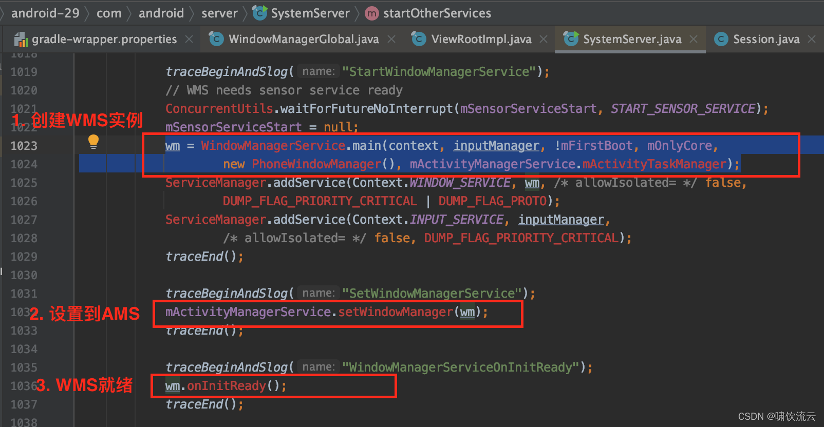Click START_SENSOR_SERVICE constant
The width and height of the screenshot is (824, 427).
pos(683,109)
